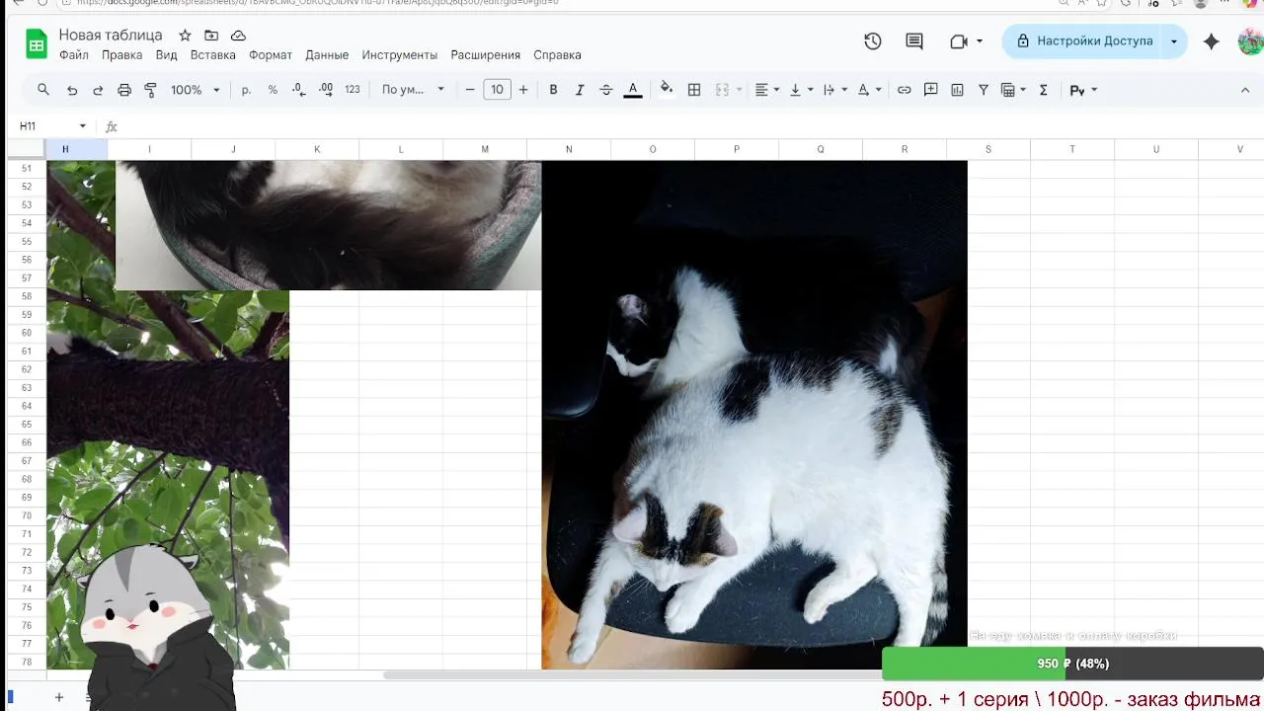Open the Справка menu
This screenshot has width=1264, height=711.
(557, 55)
